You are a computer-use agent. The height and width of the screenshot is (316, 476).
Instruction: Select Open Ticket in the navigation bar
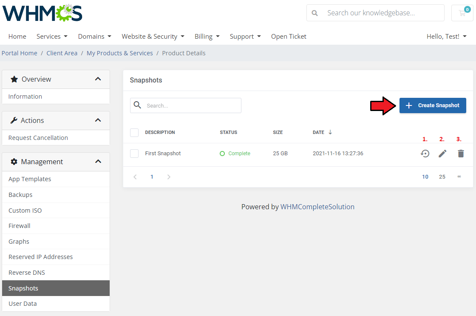point(289,37)
